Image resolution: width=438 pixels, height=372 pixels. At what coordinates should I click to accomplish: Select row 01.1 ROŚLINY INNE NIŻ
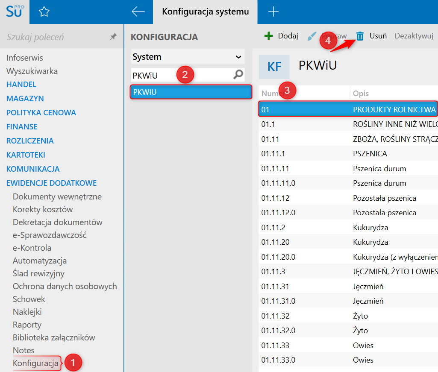pyautogui.click(x=348, y=124)
